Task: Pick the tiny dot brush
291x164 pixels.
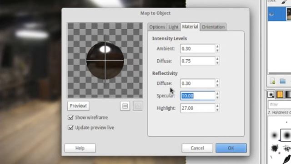Action: tap(287, 122)
